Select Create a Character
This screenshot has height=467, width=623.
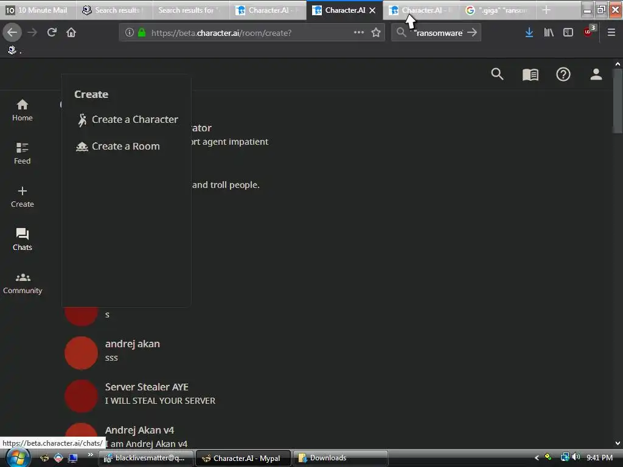(127, 120)
